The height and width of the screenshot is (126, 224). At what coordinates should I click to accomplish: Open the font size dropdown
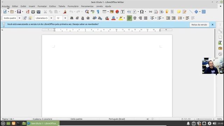tap(65, 18)
